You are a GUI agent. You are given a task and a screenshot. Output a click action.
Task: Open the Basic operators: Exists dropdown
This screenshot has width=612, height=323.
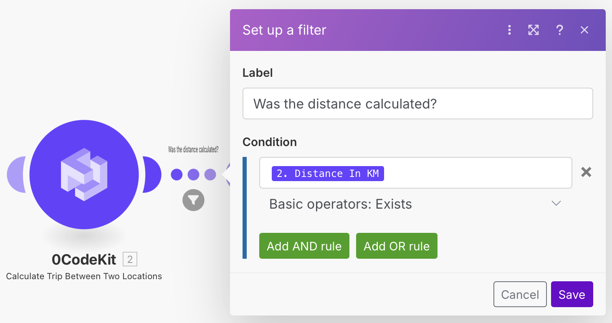pyautogui.click(x=415, y=204)
